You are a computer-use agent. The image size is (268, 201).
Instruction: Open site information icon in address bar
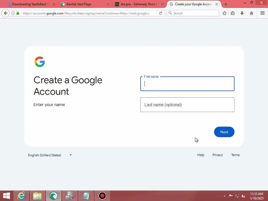(13, 13)
